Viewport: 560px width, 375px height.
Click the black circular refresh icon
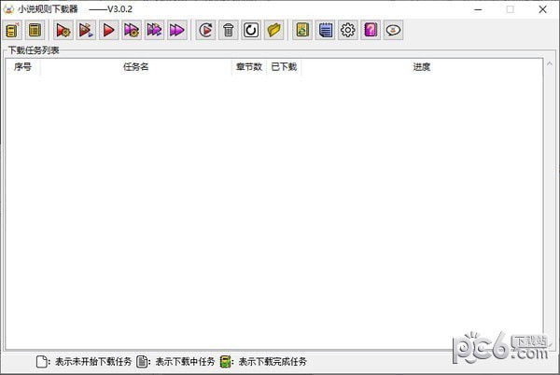pos(251,30)
